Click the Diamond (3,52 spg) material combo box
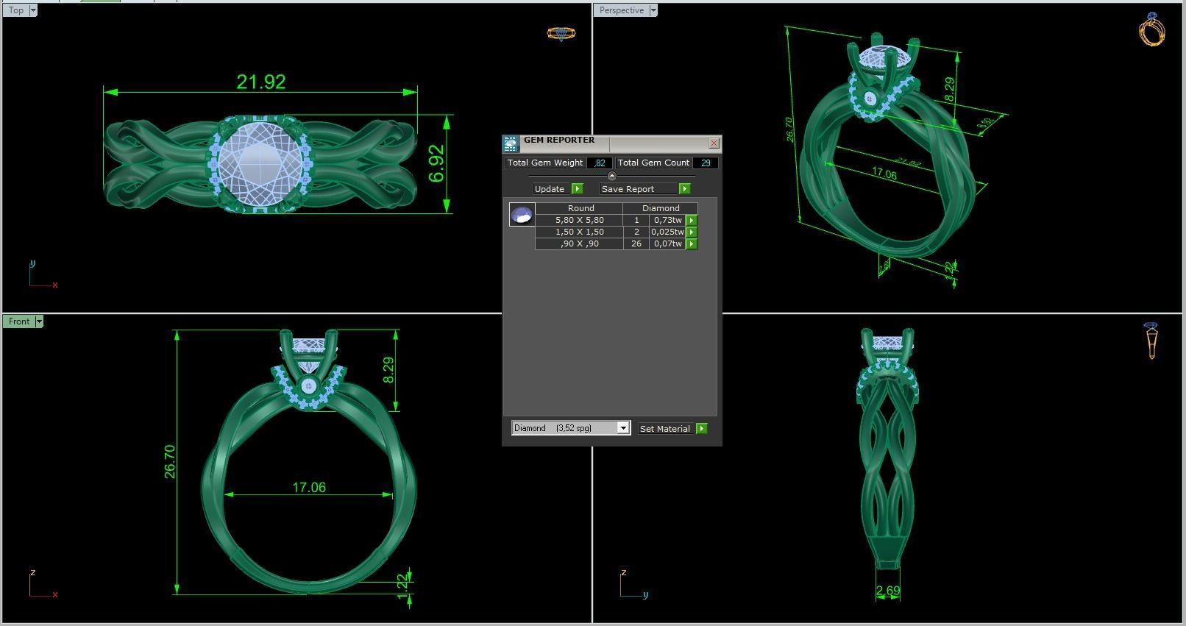The height and width of the screenshot is (626, 1186). 570,428
